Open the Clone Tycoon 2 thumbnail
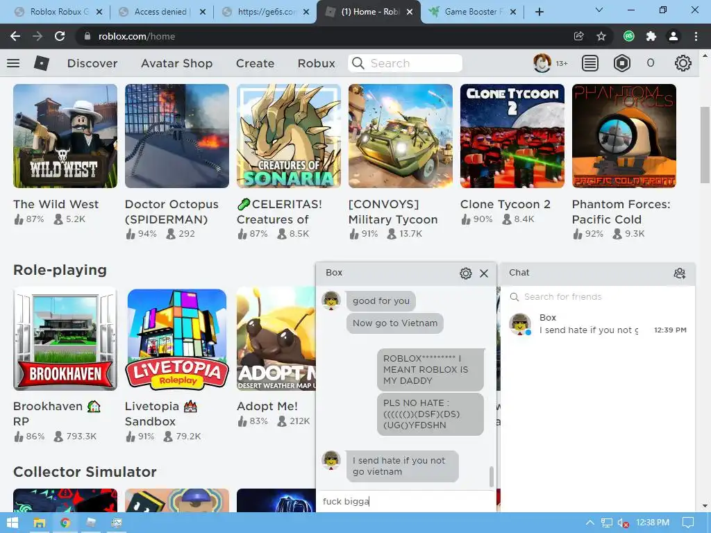This screenshot has height=533, width=711. coord(512,136)
